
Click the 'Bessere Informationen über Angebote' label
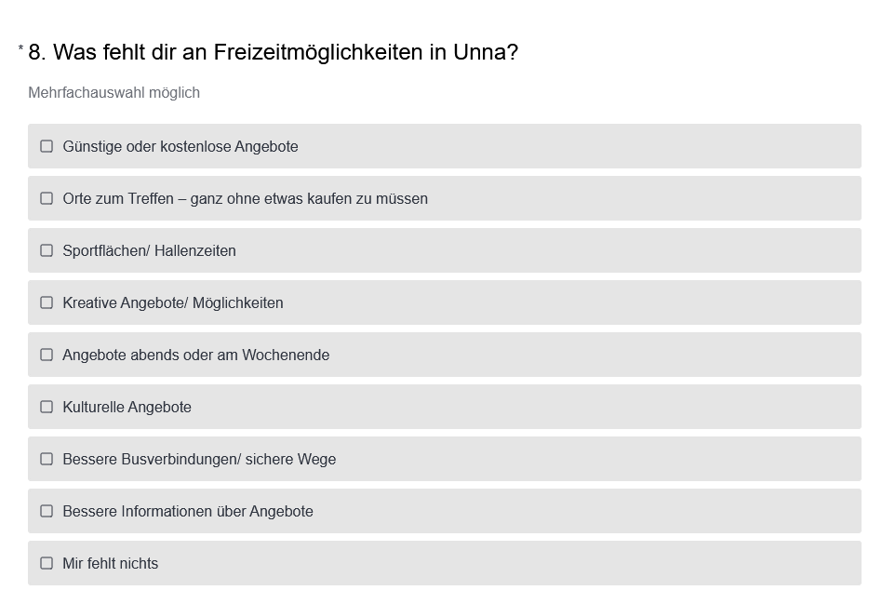[188, 512]
